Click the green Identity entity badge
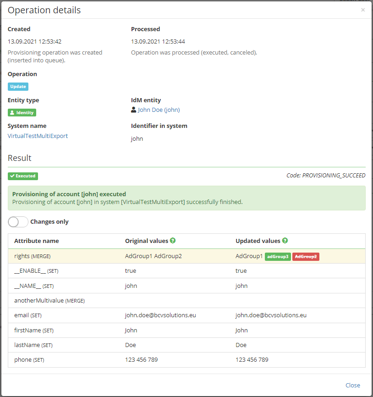373x397 pixels. [22, 112]
